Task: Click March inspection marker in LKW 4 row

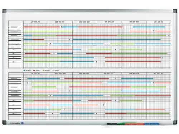Action: click(x=97, y=62)
